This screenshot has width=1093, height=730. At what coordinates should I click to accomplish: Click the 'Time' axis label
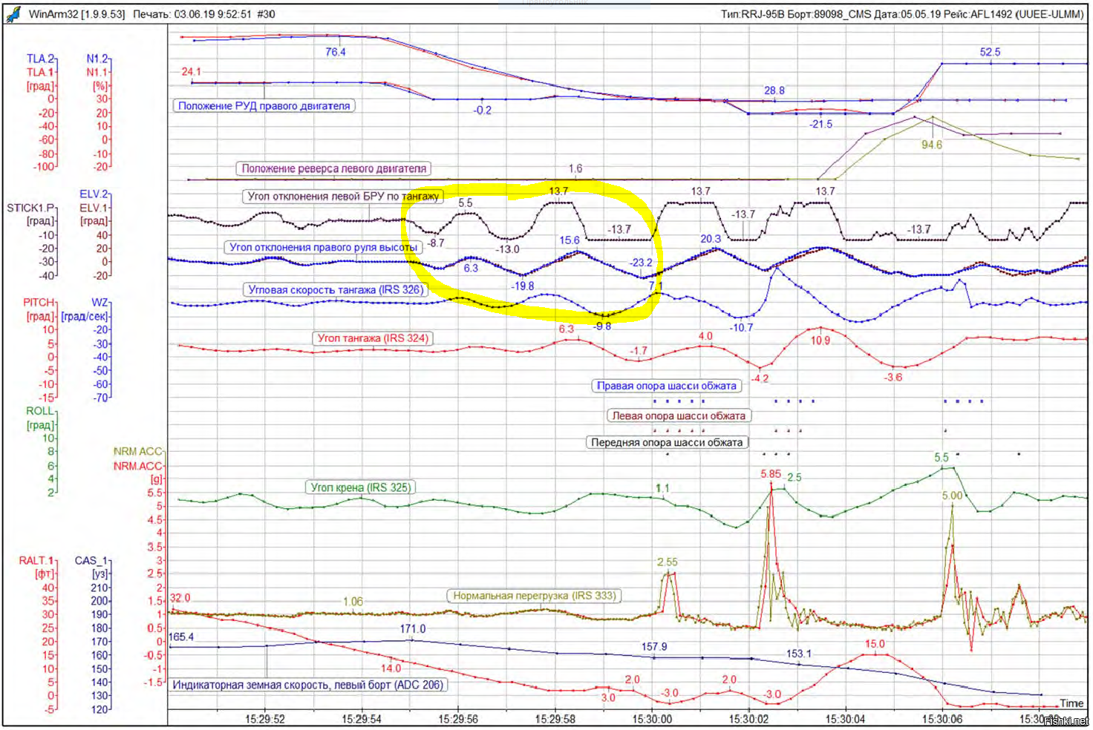[x=1071, y=703]
